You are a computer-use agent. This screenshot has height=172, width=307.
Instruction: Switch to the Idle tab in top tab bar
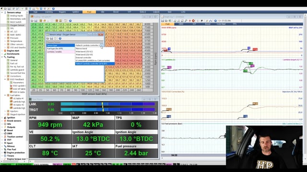point(103,12)
